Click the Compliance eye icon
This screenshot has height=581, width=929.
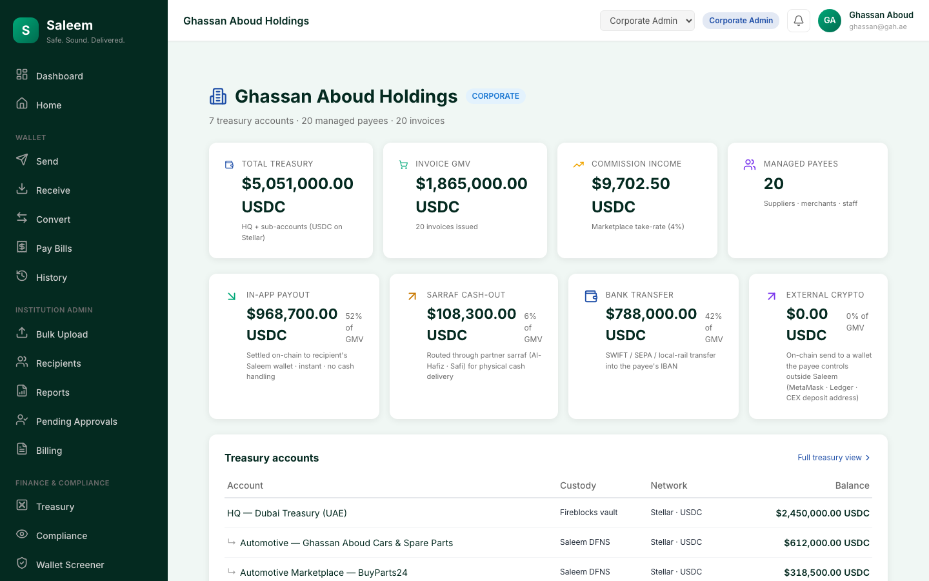coord(22,534)
